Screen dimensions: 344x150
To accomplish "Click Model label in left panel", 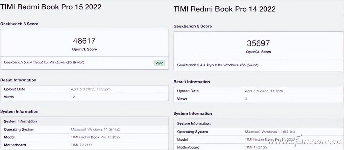I will [x=9, y=137].
